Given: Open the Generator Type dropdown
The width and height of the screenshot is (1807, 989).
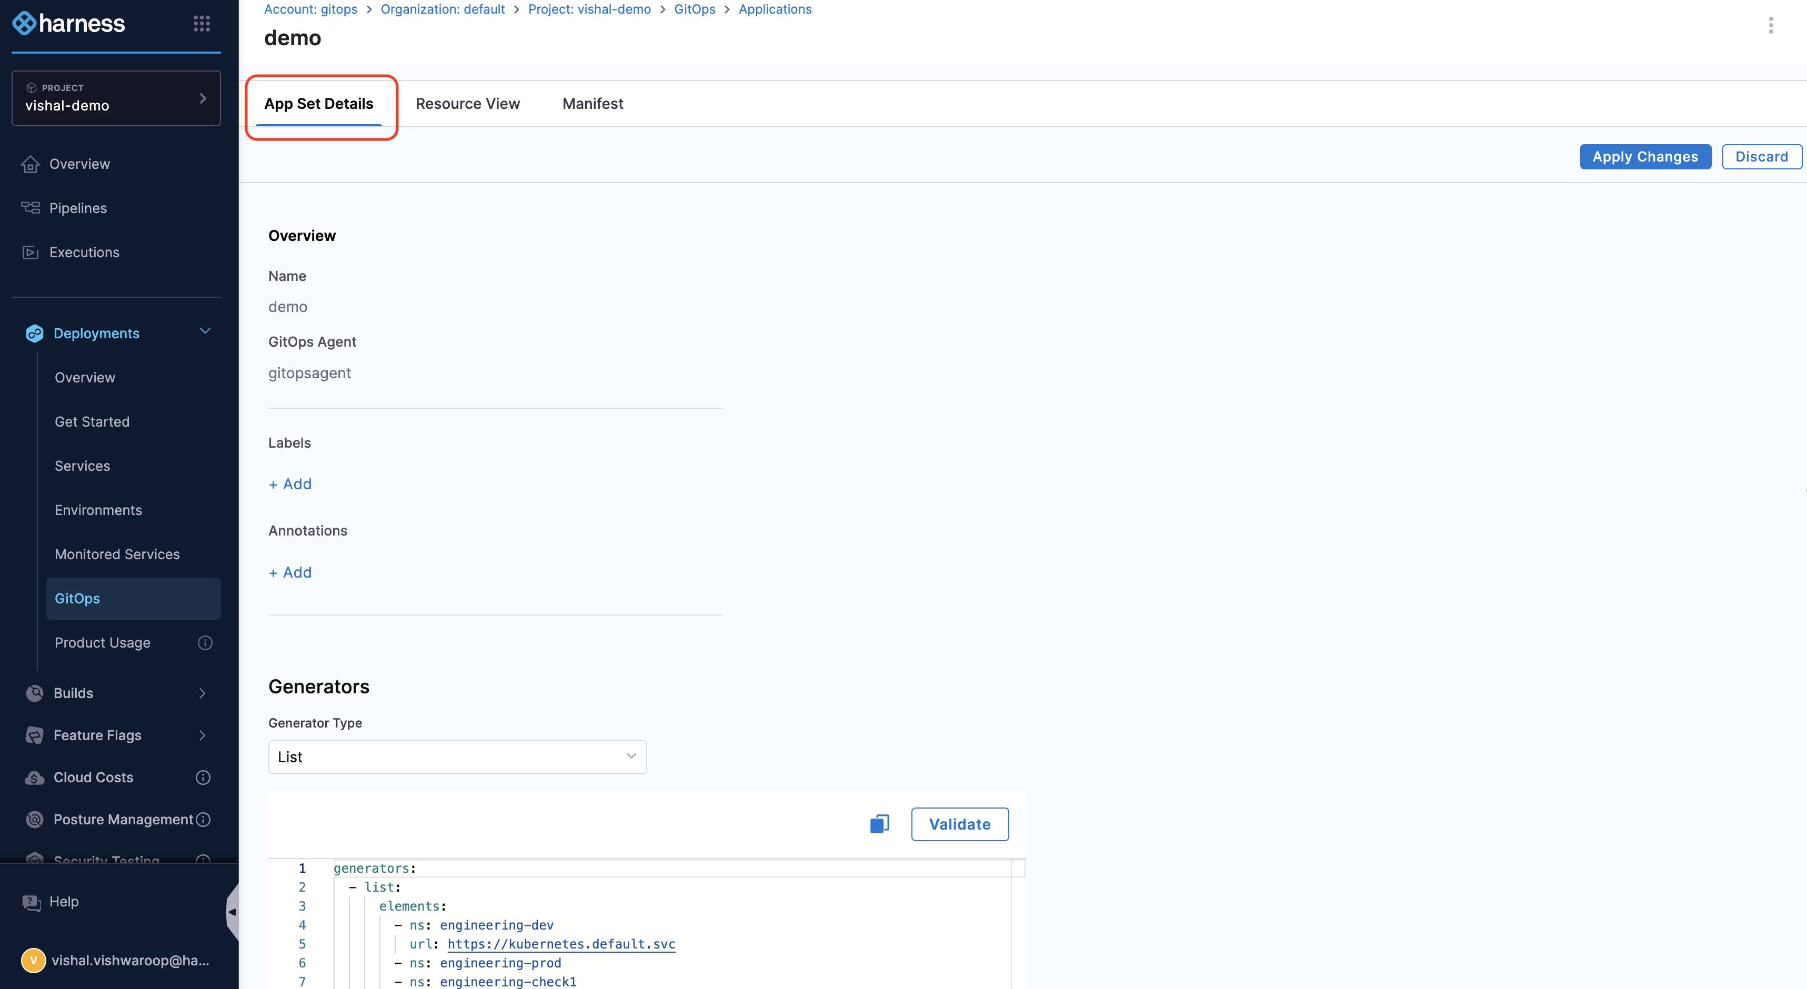Looking at the screenshot, I should [x=457, y=757].
